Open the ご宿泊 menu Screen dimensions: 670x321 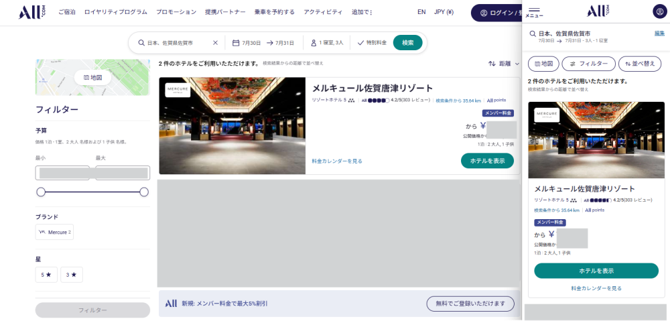pyautogui.click(x=66, y=12)
